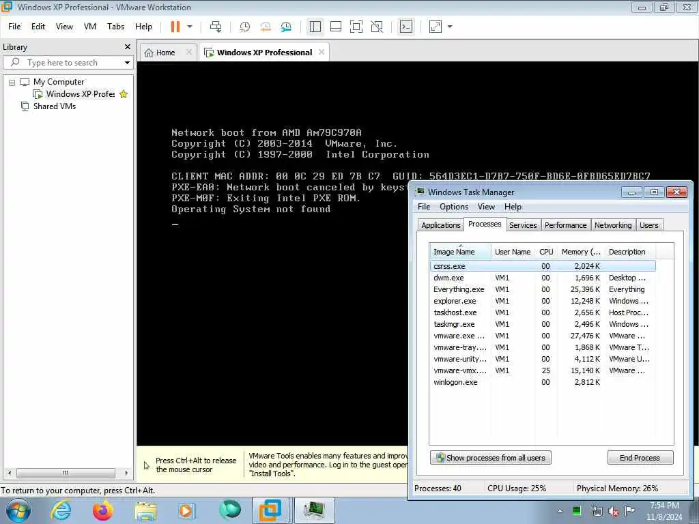Screen dimensions: 699x524
Task: Click Show processes from all users
Action: 490,458
